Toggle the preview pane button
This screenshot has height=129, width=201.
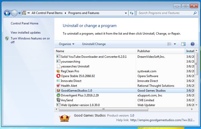coord(183,44)
